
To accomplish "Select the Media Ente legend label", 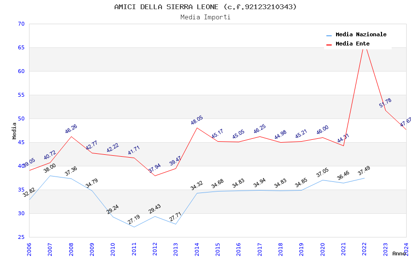I will point(352,44).
